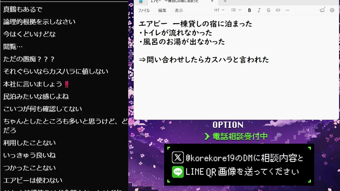The image size is (340, 191).
Task: Expand the bullet list dropdown
Action: (236, 10)
